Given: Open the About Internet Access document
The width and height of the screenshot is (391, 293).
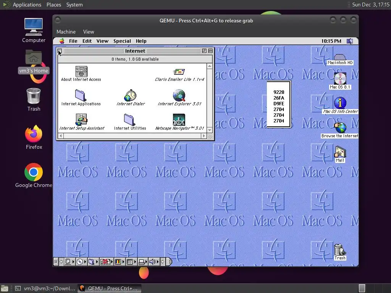Looking at the screenshot, I should point(81,71).
